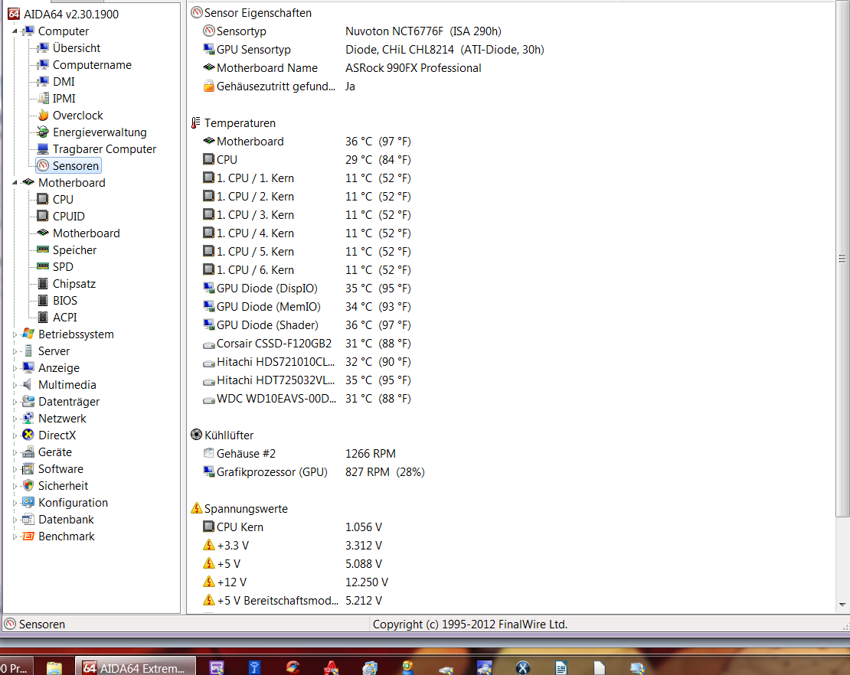Open the file explorer taskbar icon
Screen dimensions: 850x675
pos(54,667)
